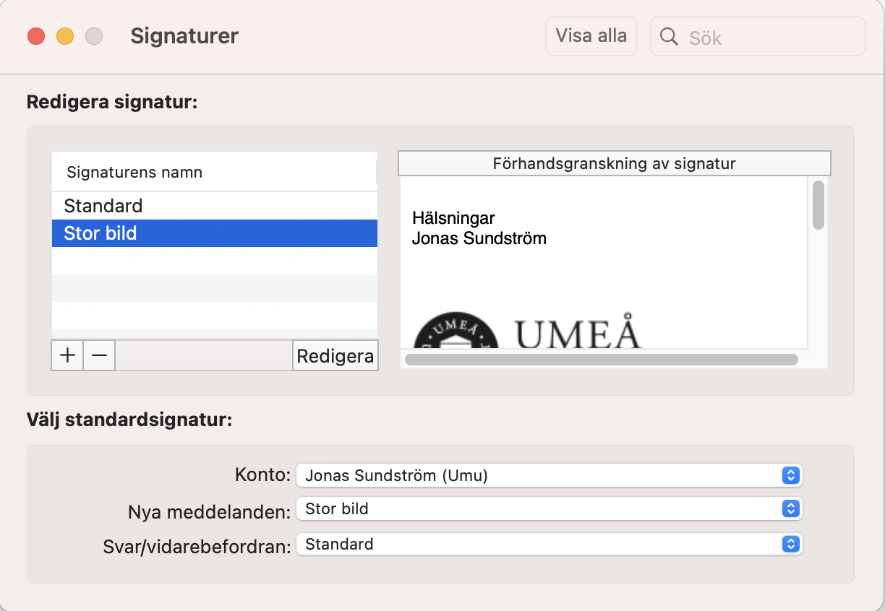Open the Svar/vidarebefordran signature dropdown
The width and height of the screenshot is (885, 611).
point(550,544)
